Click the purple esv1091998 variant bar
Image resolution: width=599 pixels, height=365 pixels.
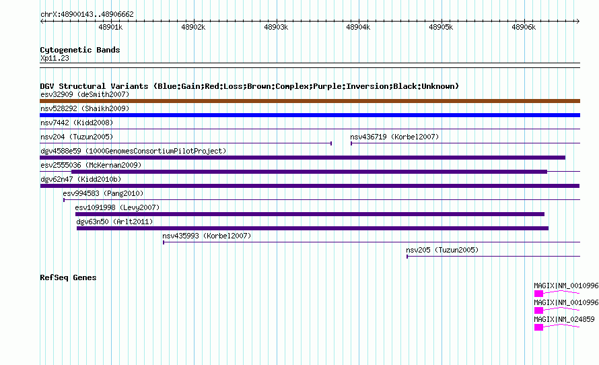tap(310, 214)
